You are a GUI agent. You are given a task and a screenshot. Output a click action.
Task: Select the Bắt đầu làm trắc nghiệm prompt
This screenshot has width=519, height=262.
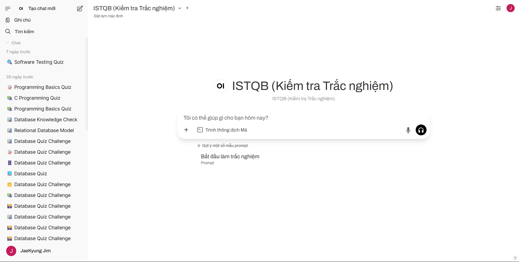pyautogui.click(x=230, y=156)
